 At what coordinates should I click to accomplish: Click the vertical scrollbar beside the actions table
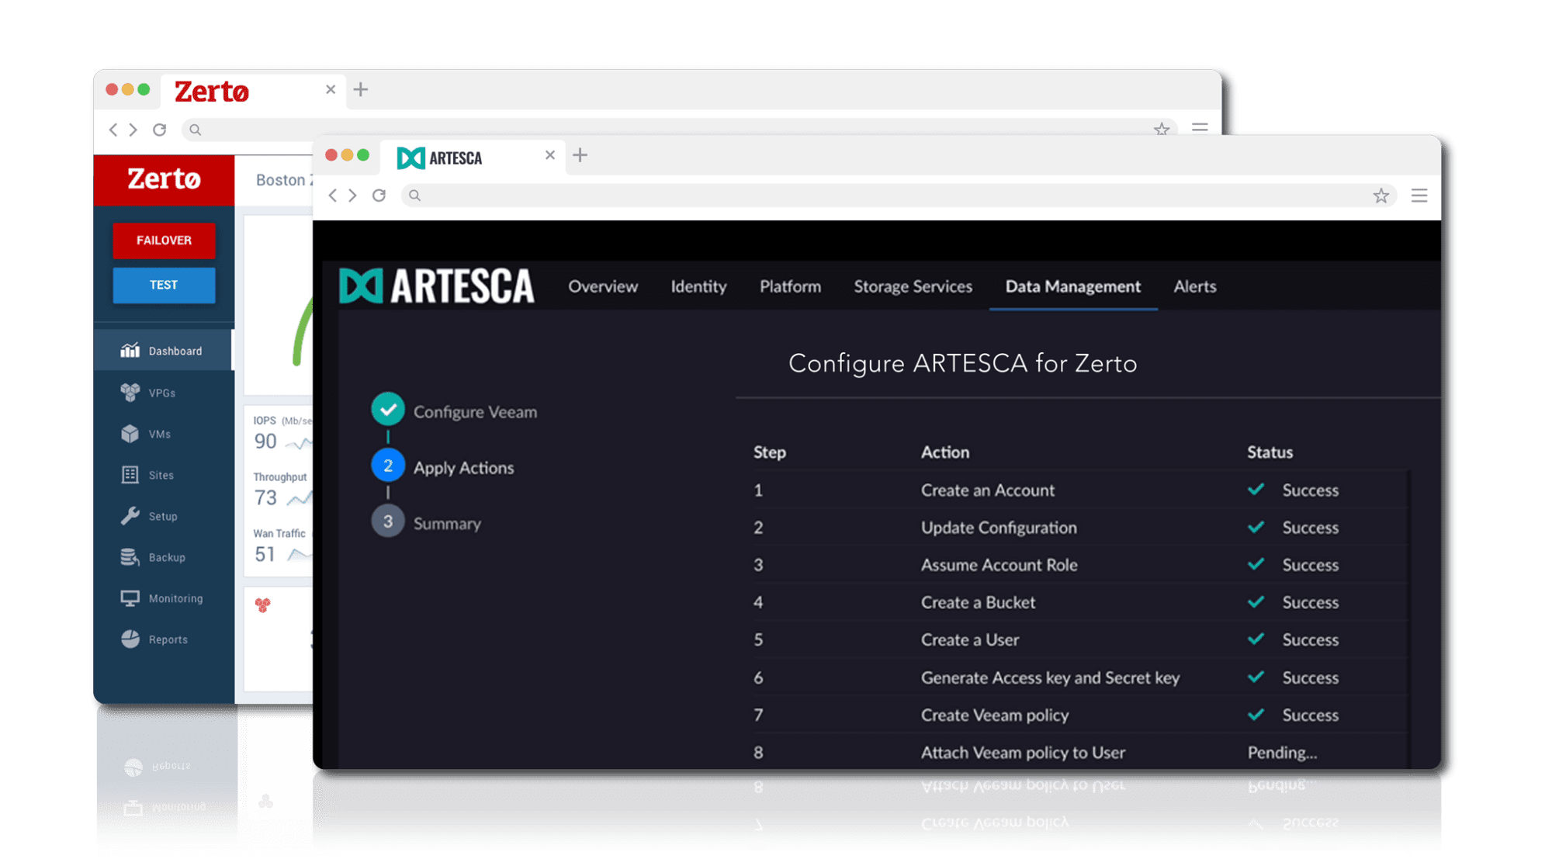(1410, 618)
